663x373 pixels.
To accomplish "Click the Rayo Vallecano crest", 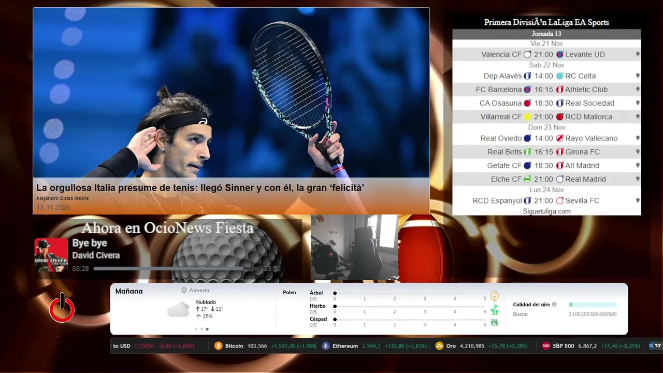I will [560, 139].
